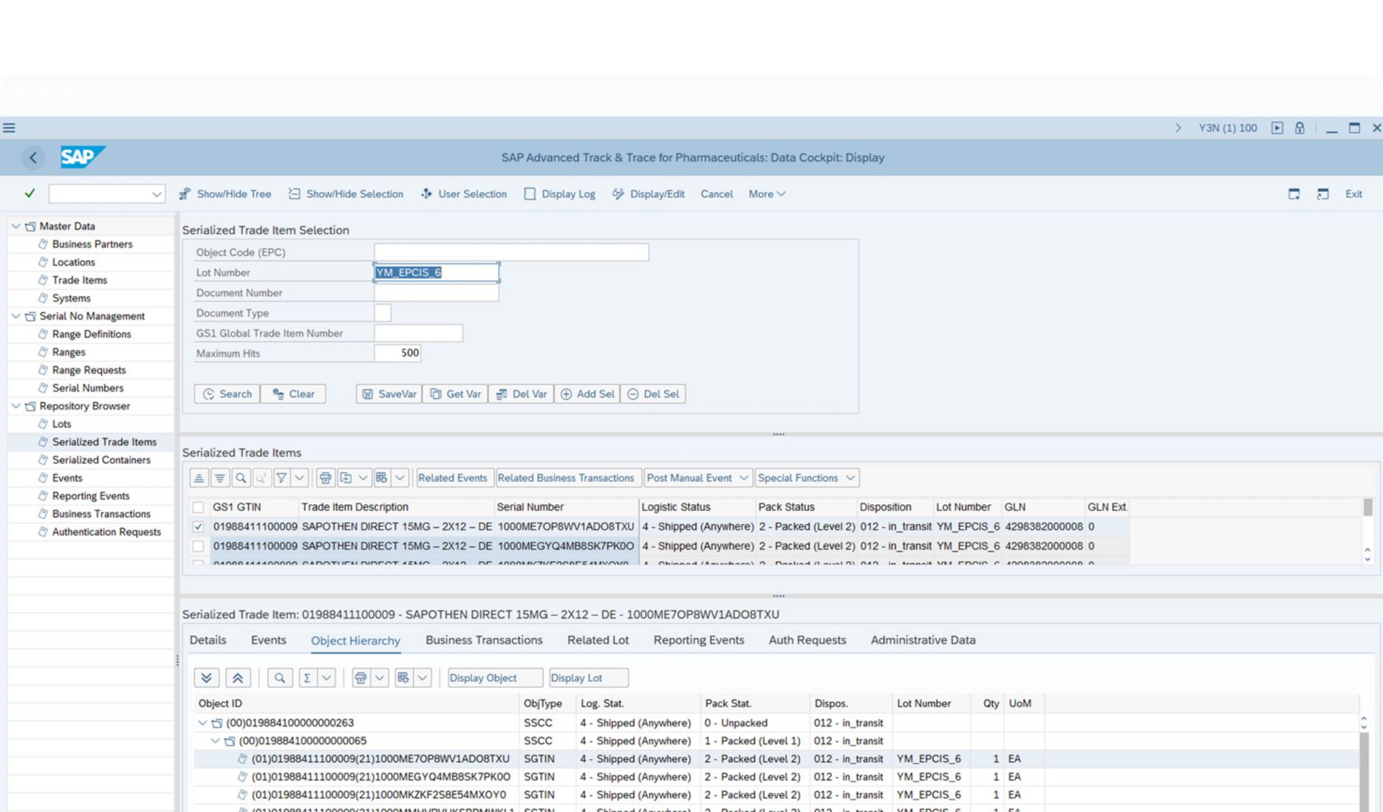The image size is (1383, 812).
Task: Click the SAP back arrow icon
Action: [33, 157]
